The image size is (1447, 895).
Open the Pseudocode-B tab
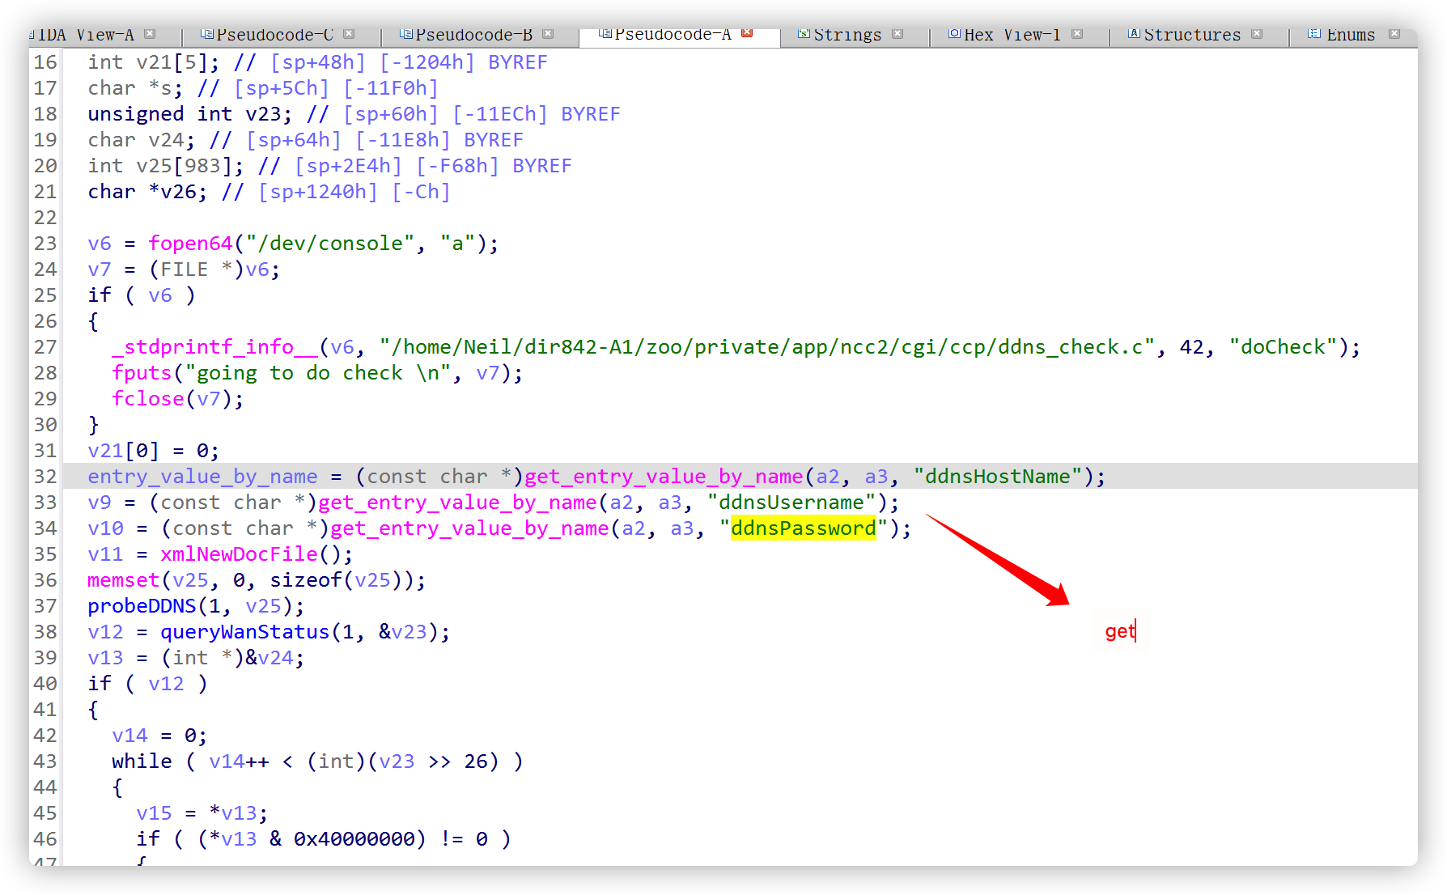tap(473, 35)
